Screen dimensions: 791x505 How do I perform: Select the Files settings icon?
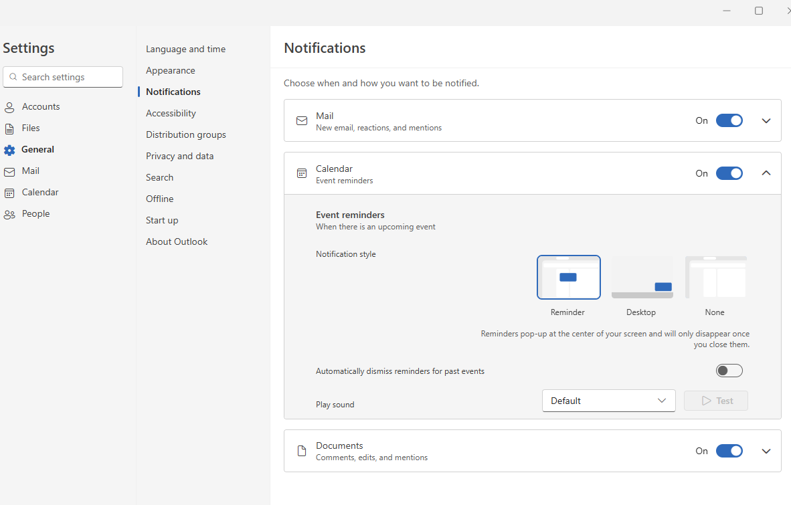coord(10,128)
